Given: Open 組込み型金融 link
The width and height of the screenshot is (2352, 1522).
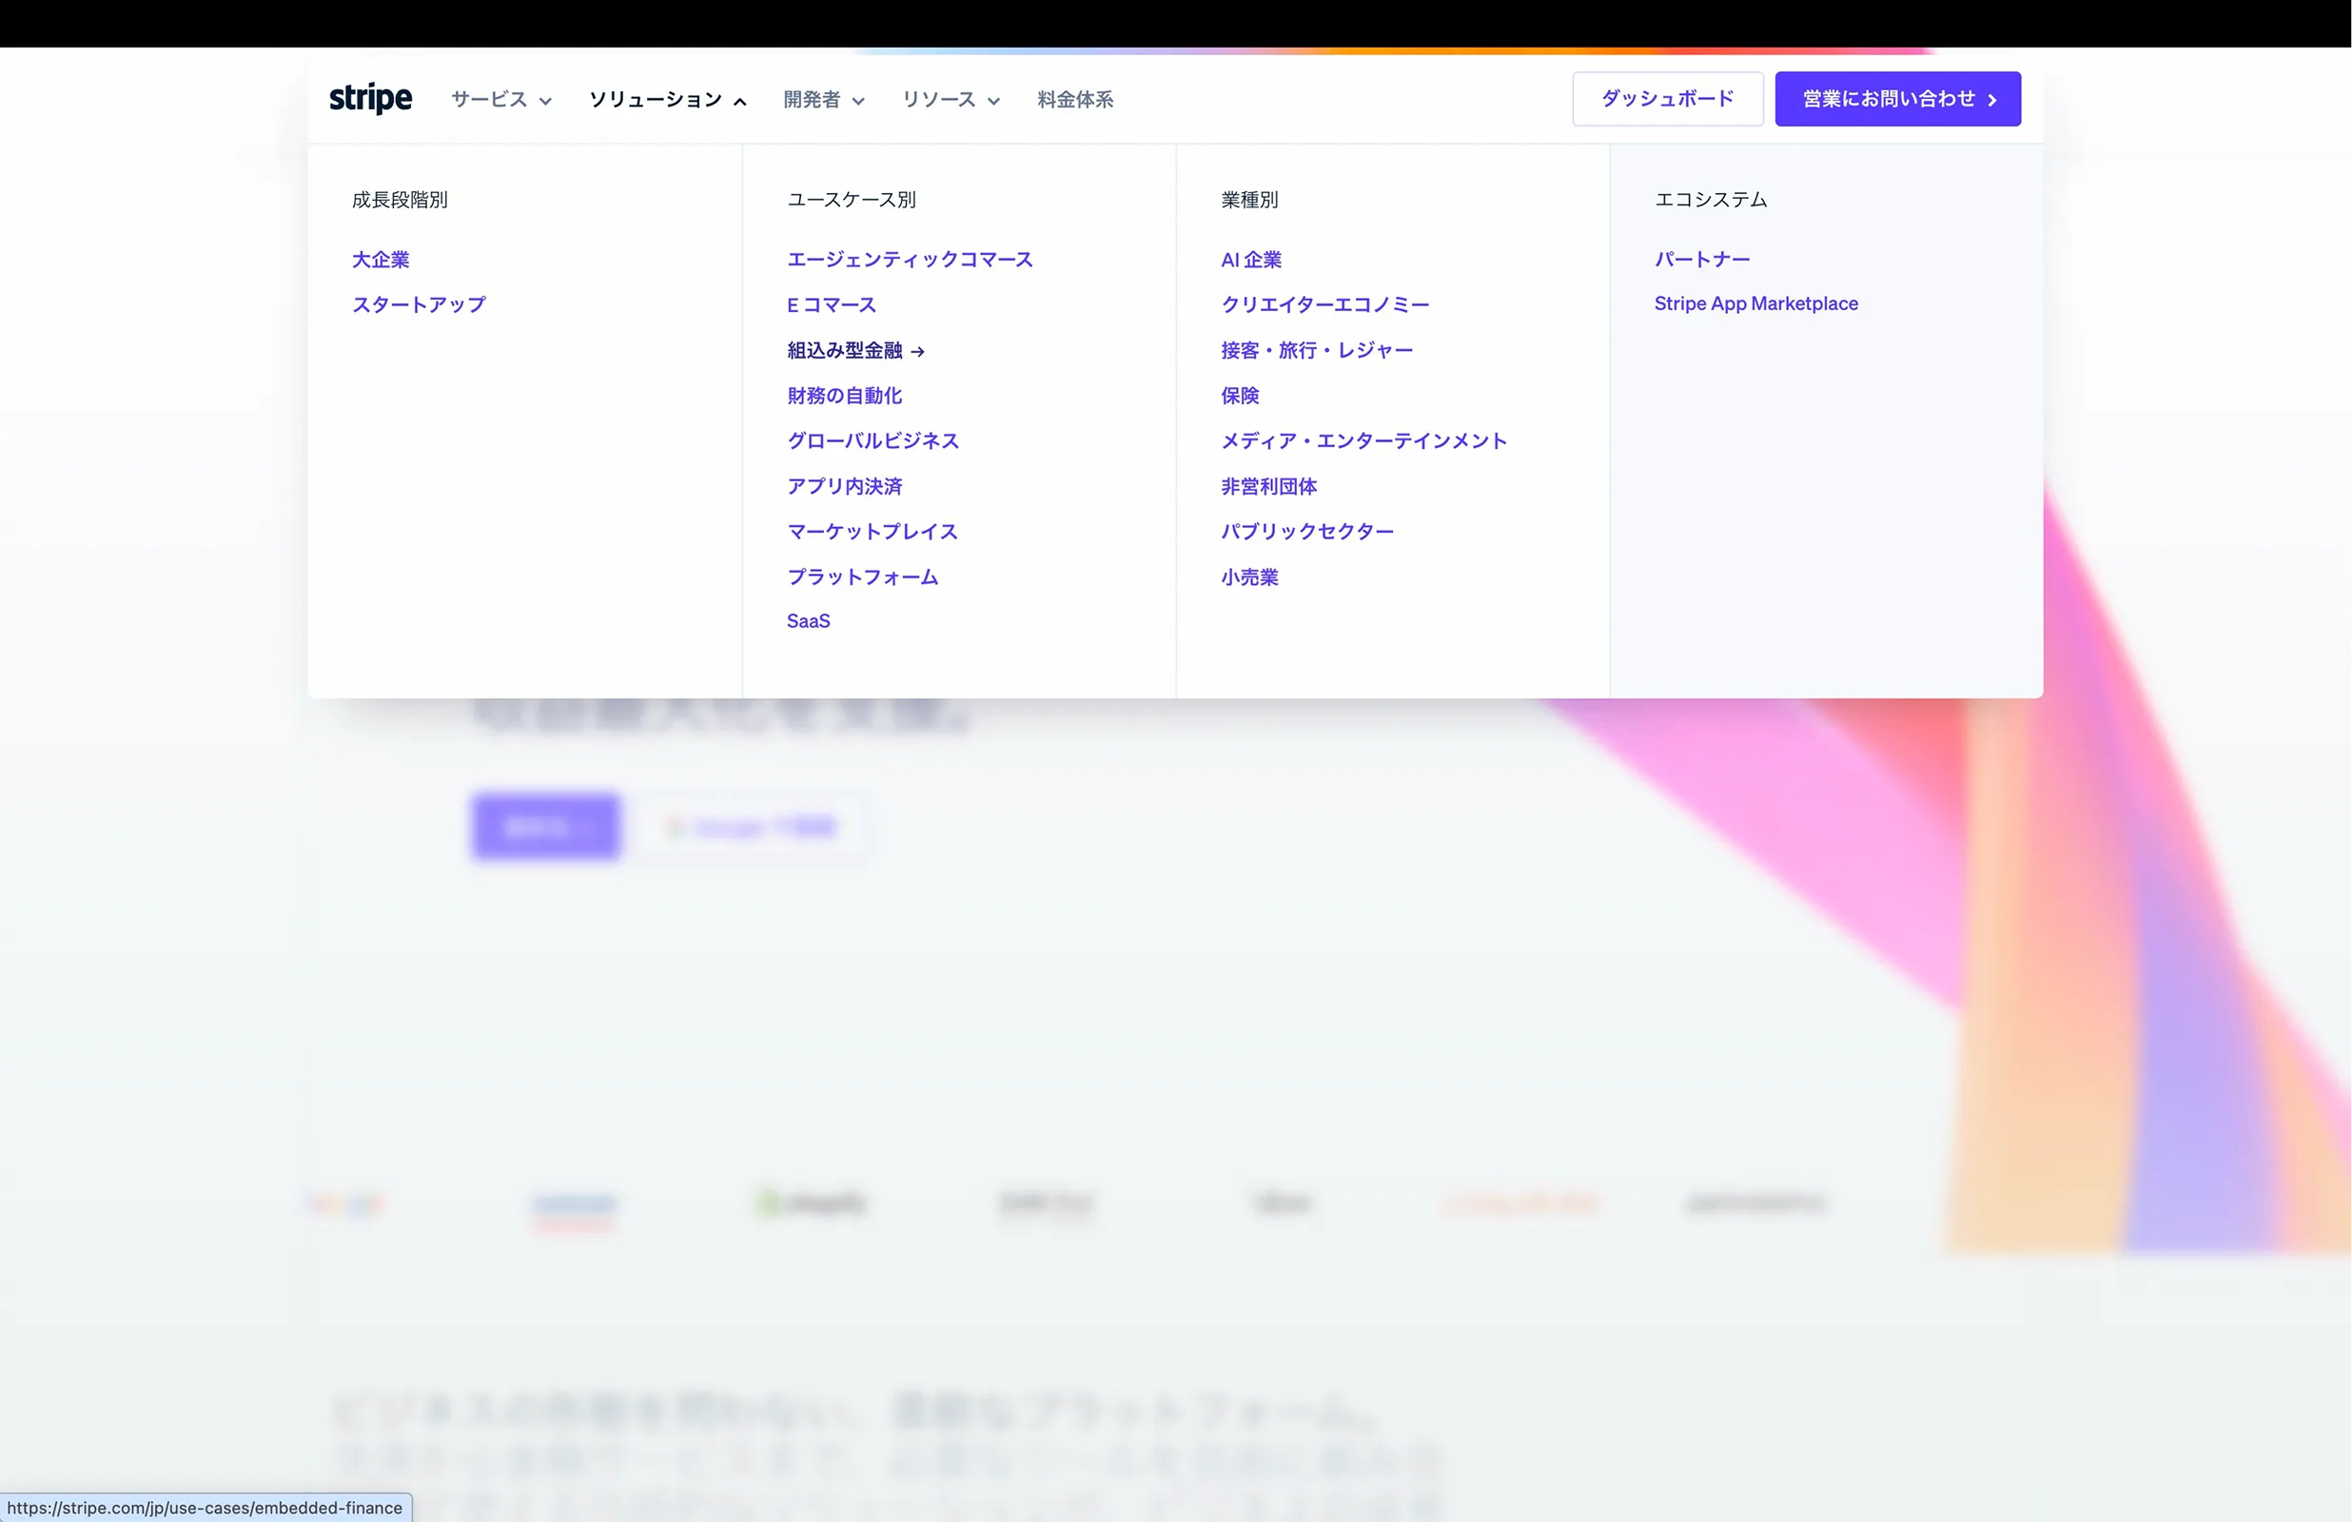Looking at the screenshot, I should 855,350.
